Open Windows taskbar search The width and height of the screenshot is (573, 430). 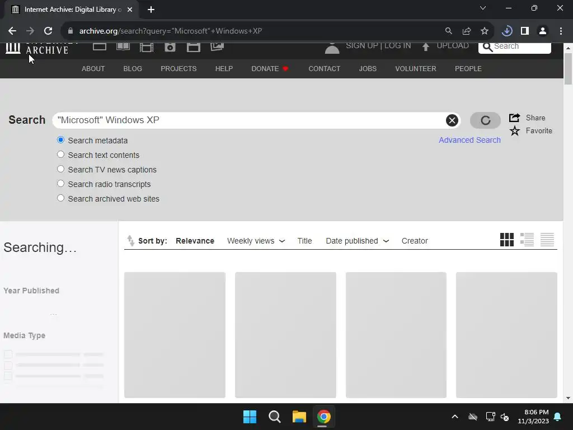coord(274,417)
